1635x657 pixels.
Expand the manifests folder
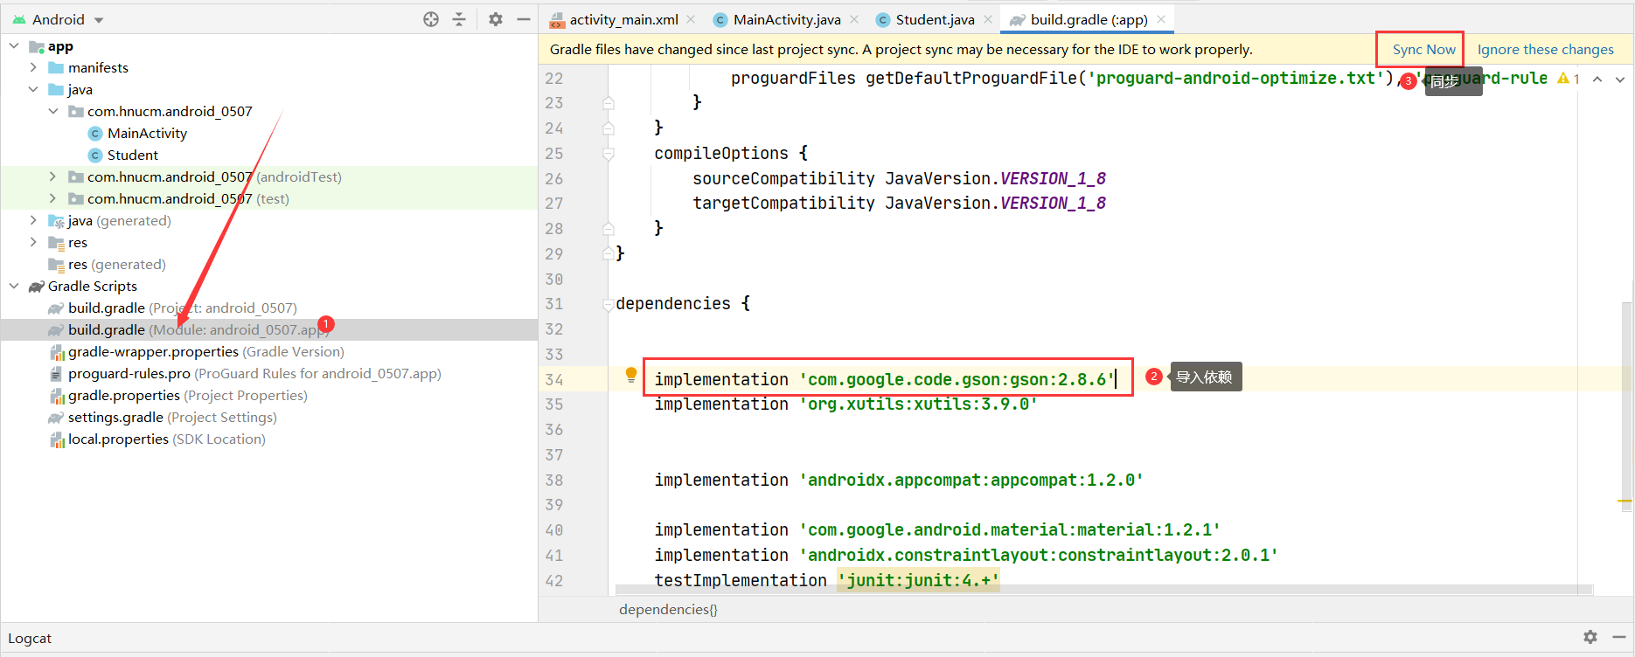click(x=33, y=67)
